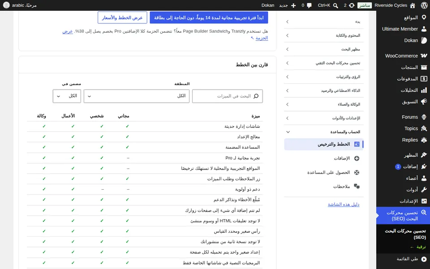
Task: Click the home icon beside Riverside Cycles
Action: [x=413, y=5]
